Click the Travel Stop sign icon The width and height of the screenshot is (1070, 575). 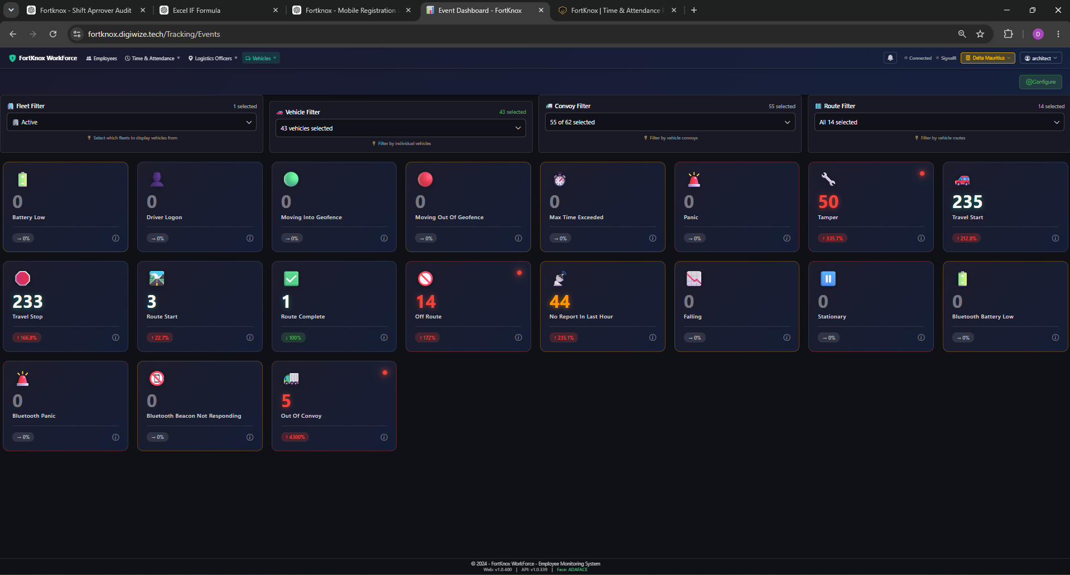click(22, 278)
